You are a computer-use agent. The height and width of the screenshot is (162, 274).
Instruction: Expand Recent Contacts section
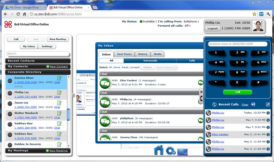38,61
